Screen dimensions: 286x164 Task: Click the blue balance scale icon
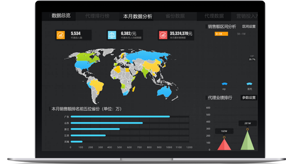tap(112, 35)
